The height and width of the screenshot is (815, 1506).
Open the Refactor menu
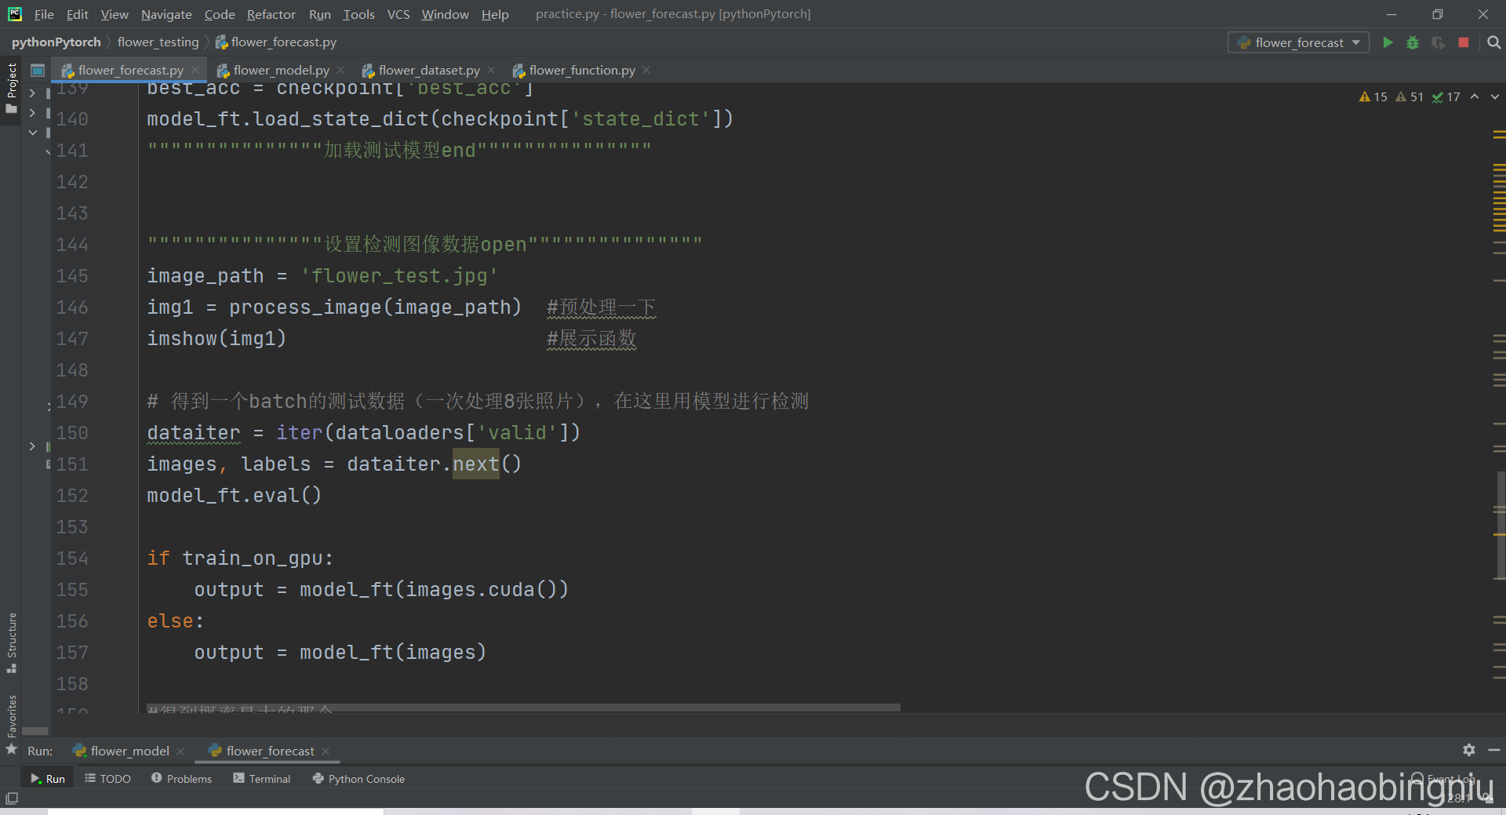pos(271,14)
